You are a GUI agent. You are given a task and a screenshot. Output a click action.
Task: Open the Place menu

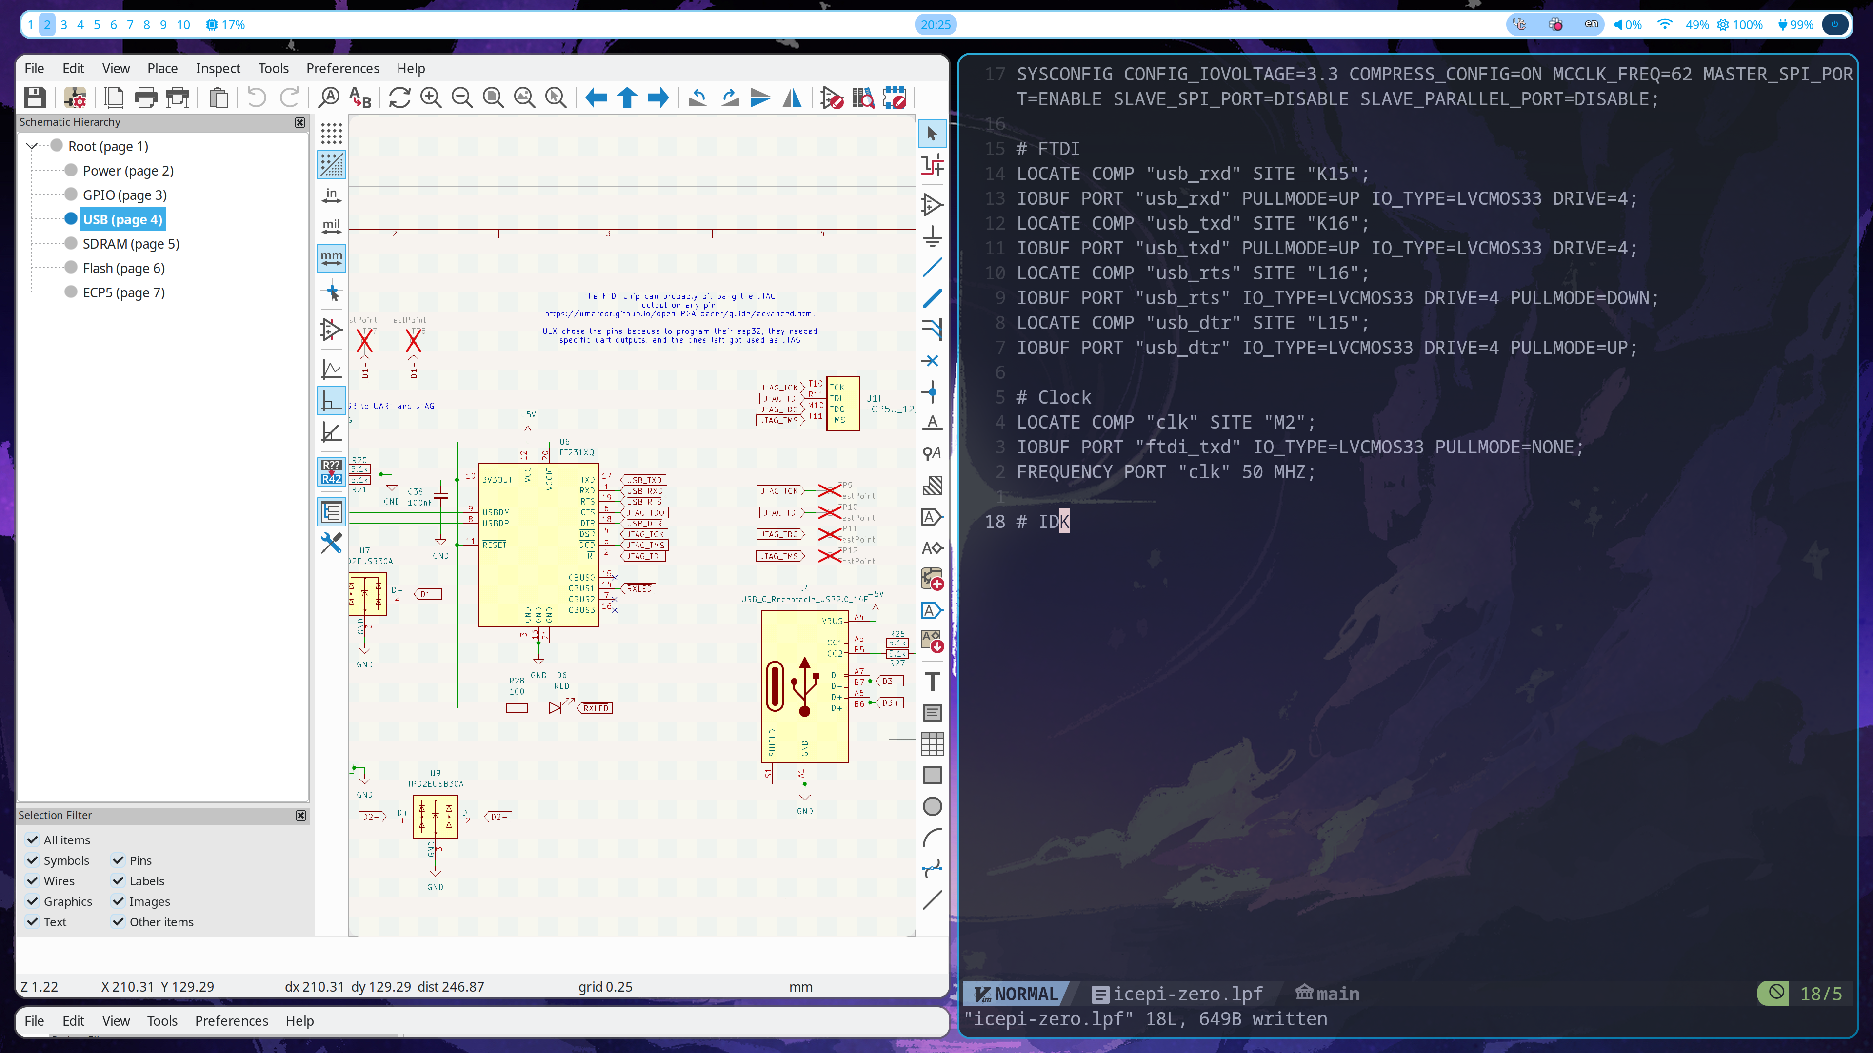point(162,68)
